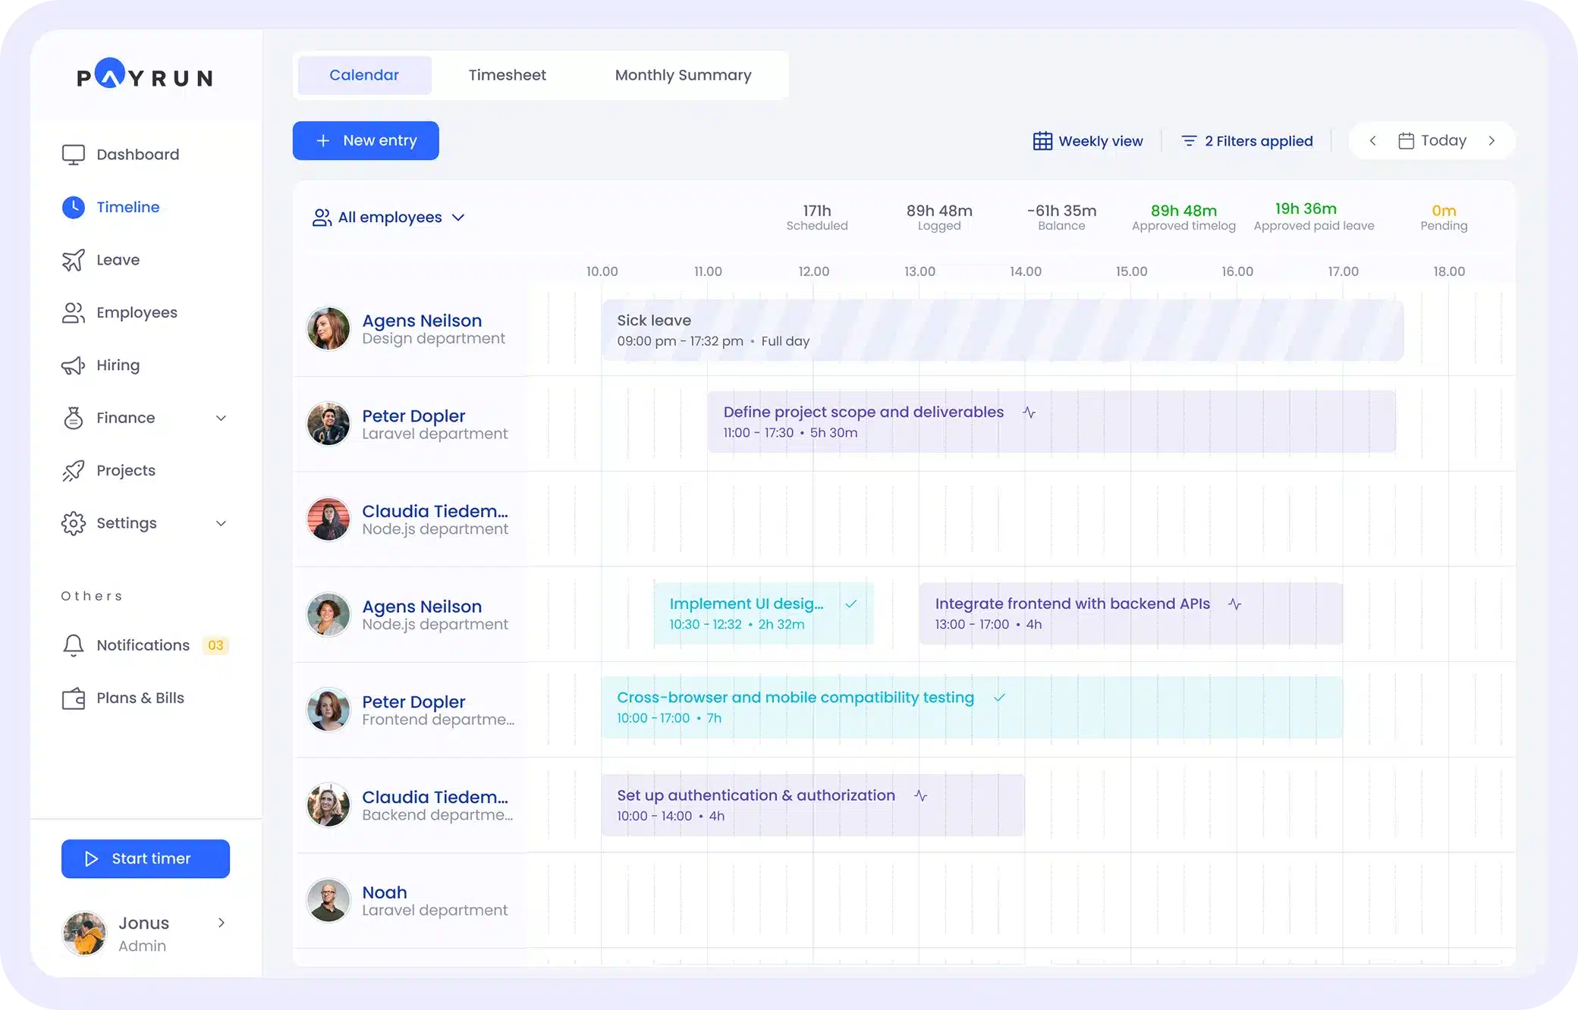The image size is (1578, 1010).
Task: Click the checkmark on Cross-browser compatibility testing
Action: click(1000, 698)
